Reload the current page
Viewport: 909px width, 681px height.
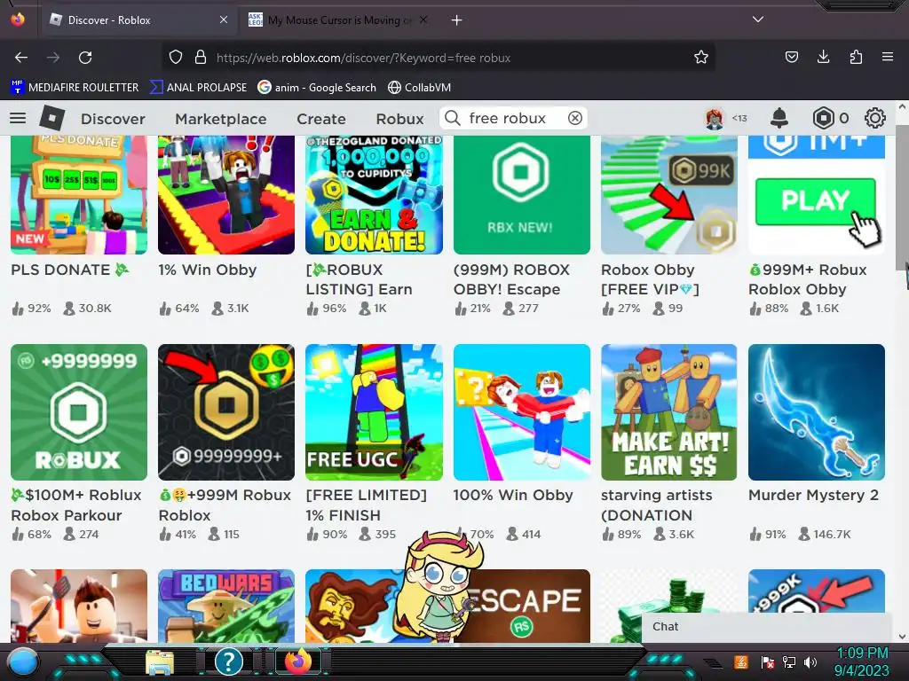[85, 58]
